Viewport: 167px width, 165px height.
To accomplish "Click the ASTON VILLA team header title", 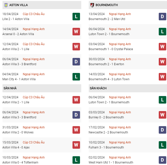I will [x=18, y=5].
